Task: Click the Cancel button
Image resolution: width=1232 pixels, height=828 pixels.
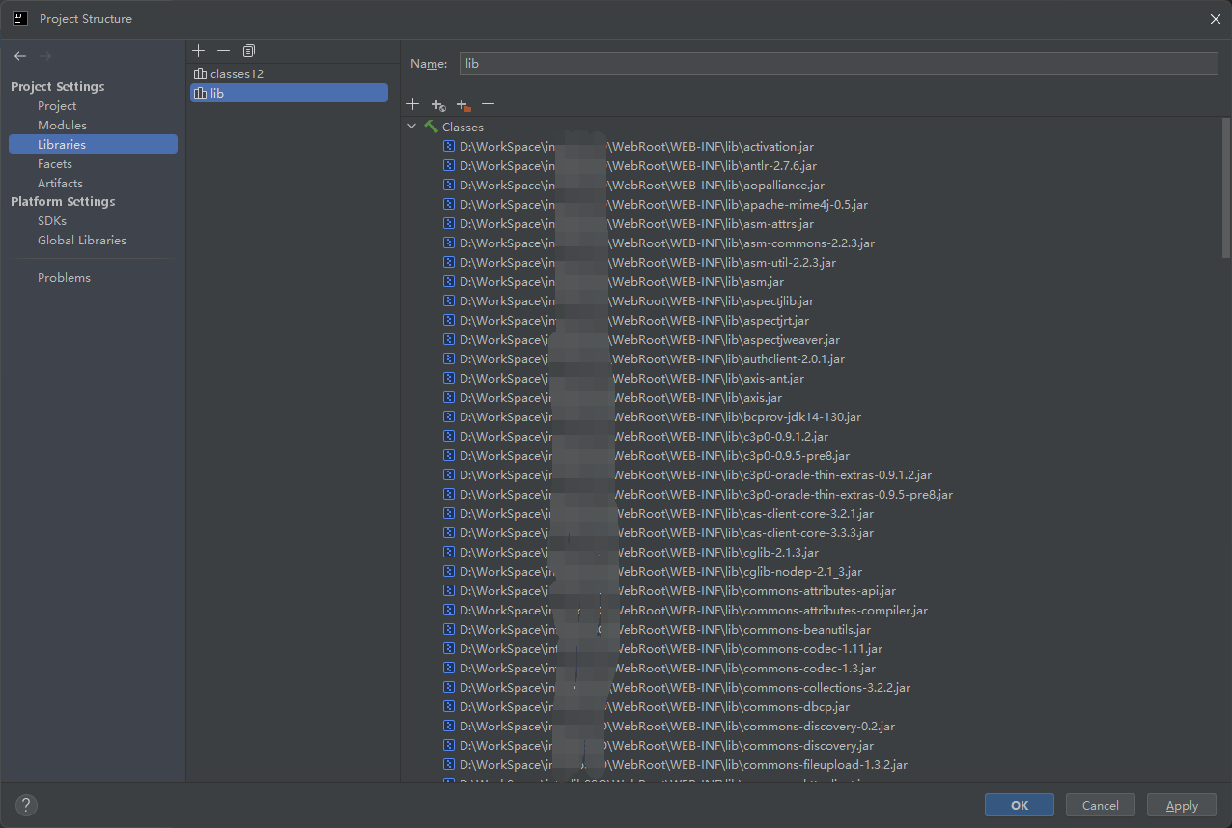Action: tap(1101, 805)
